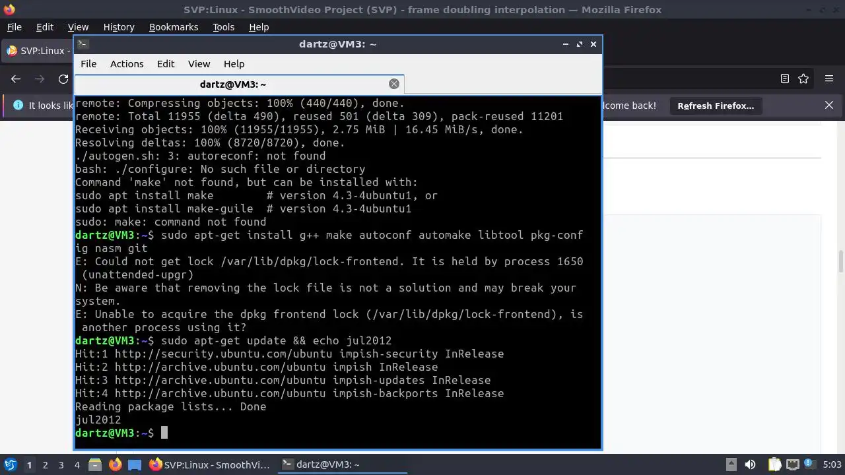This screenshot has height=475, width=845.
Task: Open Firefox Tools menu
Action: pyautogui.click(x=223, y=27)
